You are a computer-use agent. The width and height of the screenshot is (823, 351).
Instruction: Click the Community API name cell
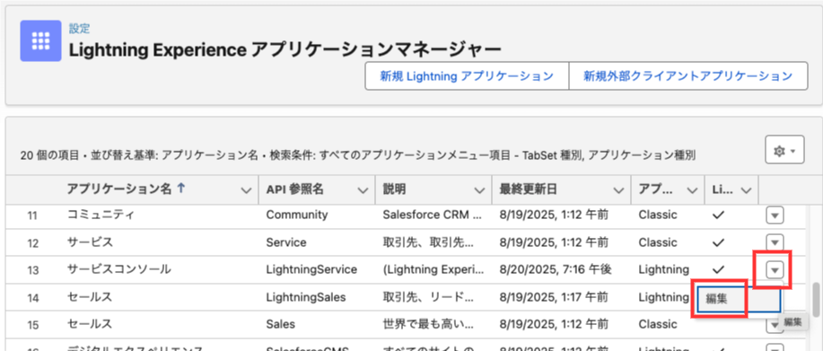[297, 215]
